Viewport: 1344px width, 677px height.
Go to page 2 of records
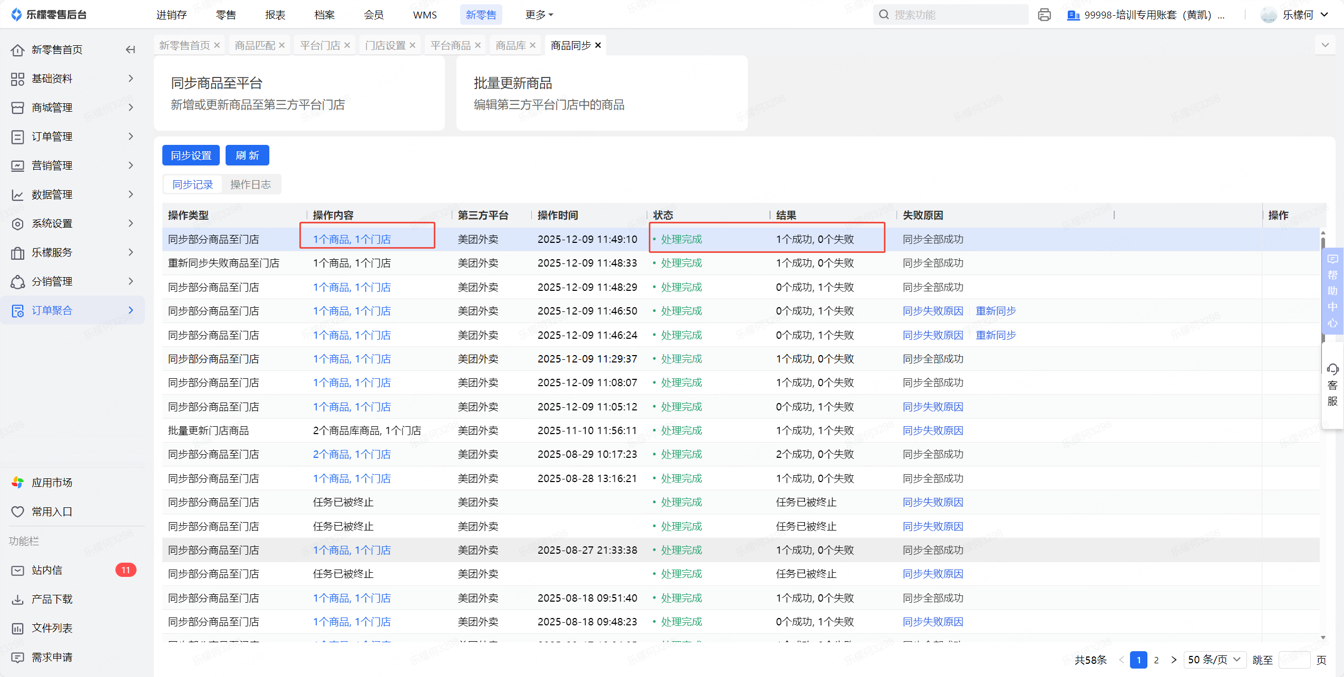[x=1156, y=660]
